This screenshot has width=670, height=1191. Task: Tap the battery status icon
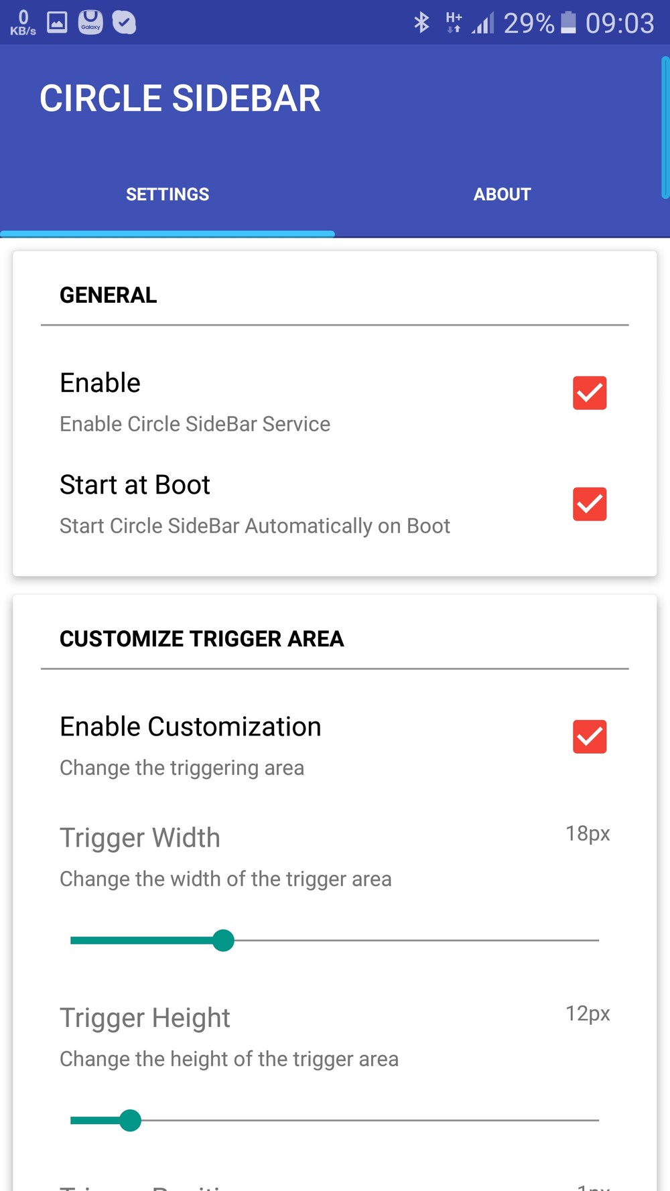[x=568, y=23]
